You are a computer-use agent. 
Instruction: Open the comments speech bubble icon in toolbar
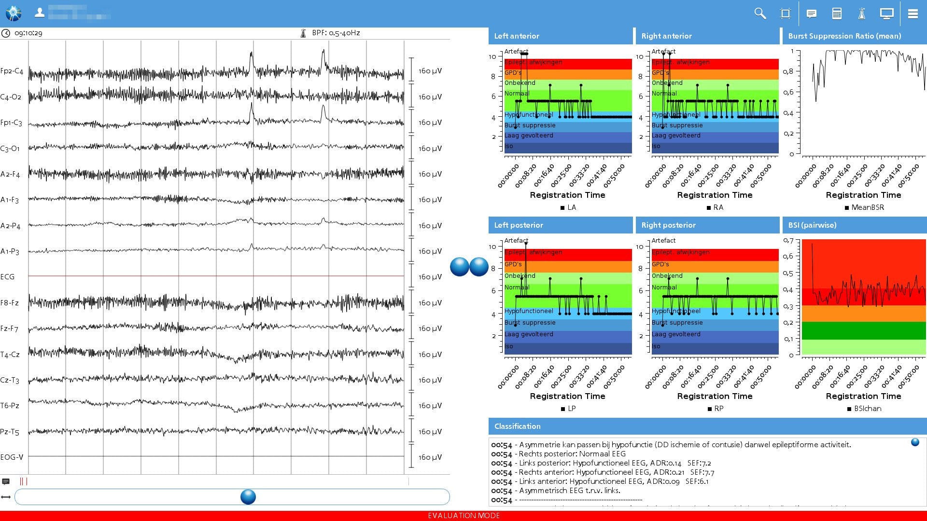point(812,14)
